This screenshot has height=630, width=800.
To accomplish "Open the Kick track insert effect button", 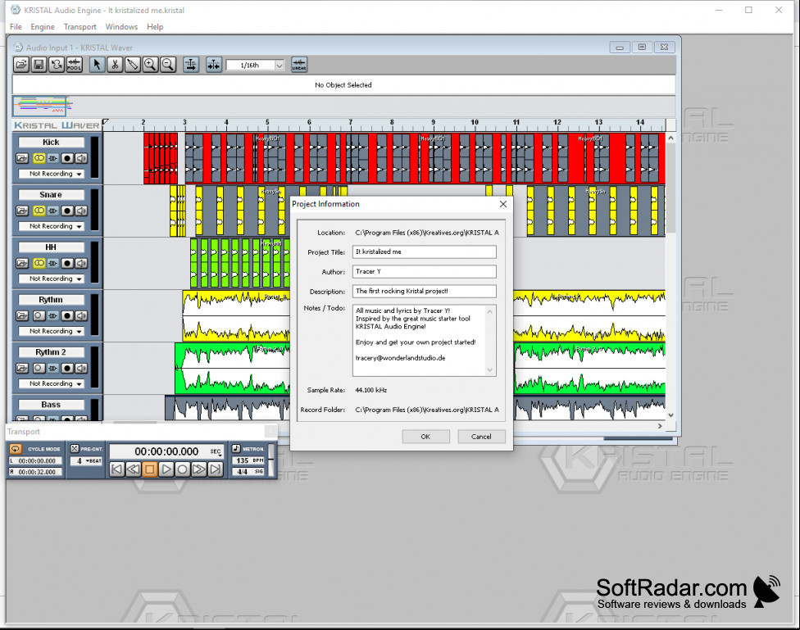I will coord(53,159).
